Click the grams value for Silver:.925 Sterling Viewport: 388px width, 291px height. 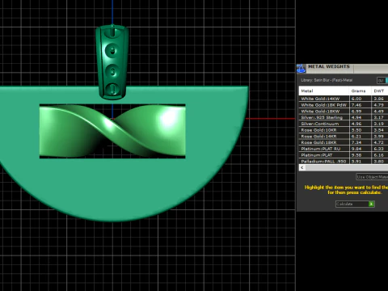pos(356,117)
